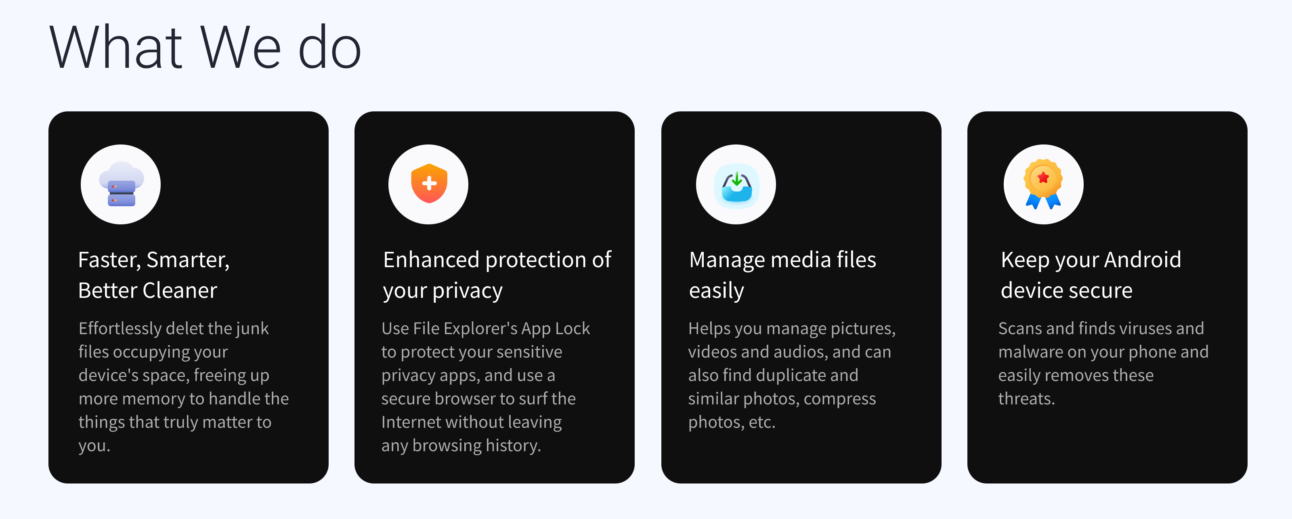Click the duplicate photos description paragraph
The width and height of the screenshot is (1292, 519).
click(x=791, y=375)
